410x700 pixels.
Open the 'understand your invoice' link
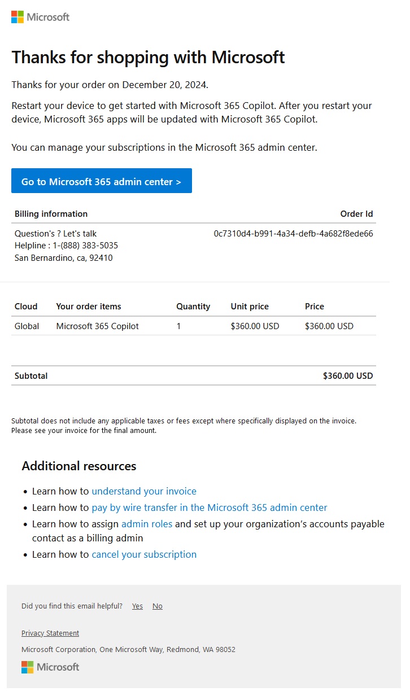click(144, 491)
